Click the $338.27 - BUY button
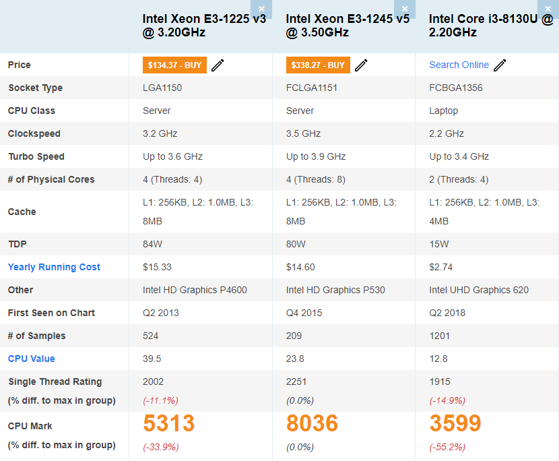This screenshot has height=461, width=559. pyautogui.click(x=318, y=65)
